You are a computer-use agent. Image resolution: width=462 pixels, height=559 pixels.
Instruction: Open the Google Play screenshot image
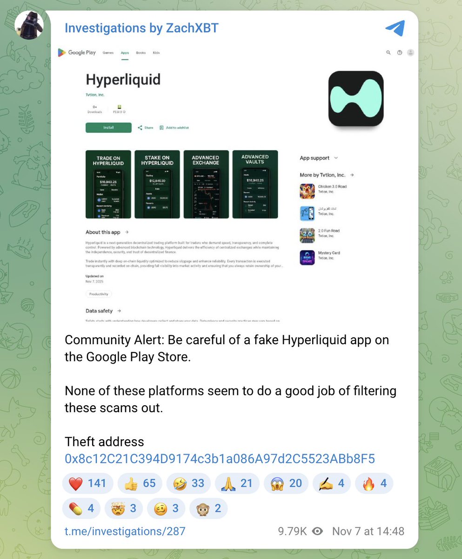pos(234,184)
